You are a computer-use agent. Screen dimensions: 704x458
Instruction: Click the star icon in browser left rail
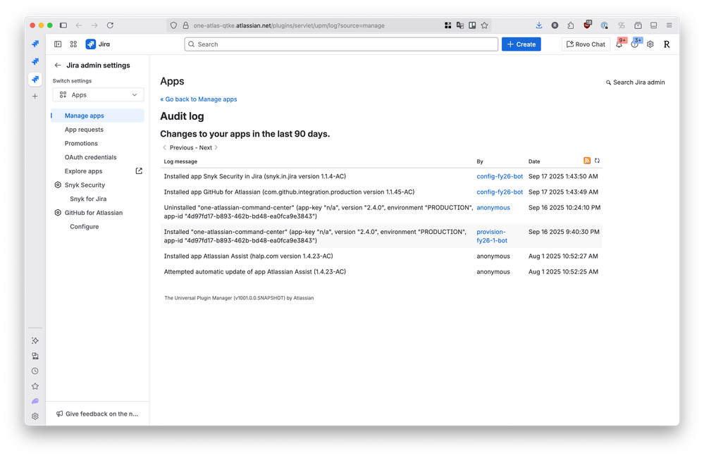35,386
